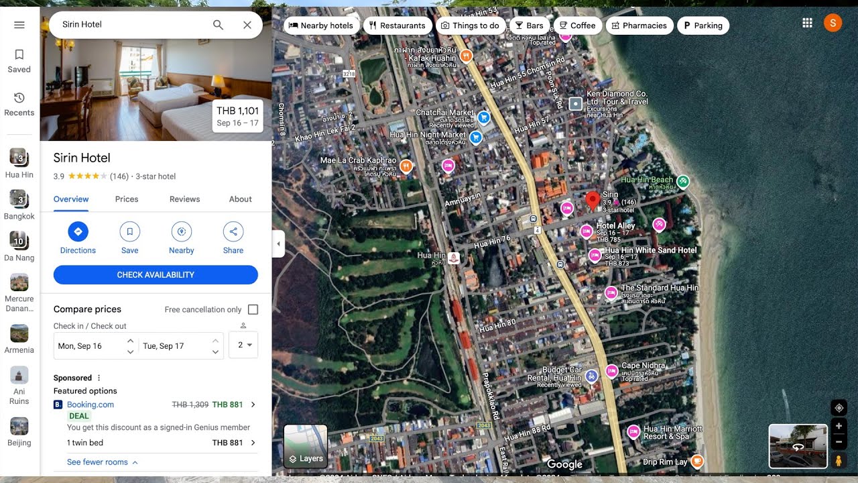Image resolution: width=858 pixels, height=483 pixels.
Task: Click the search magnifier icon
Action: [218, 25]
